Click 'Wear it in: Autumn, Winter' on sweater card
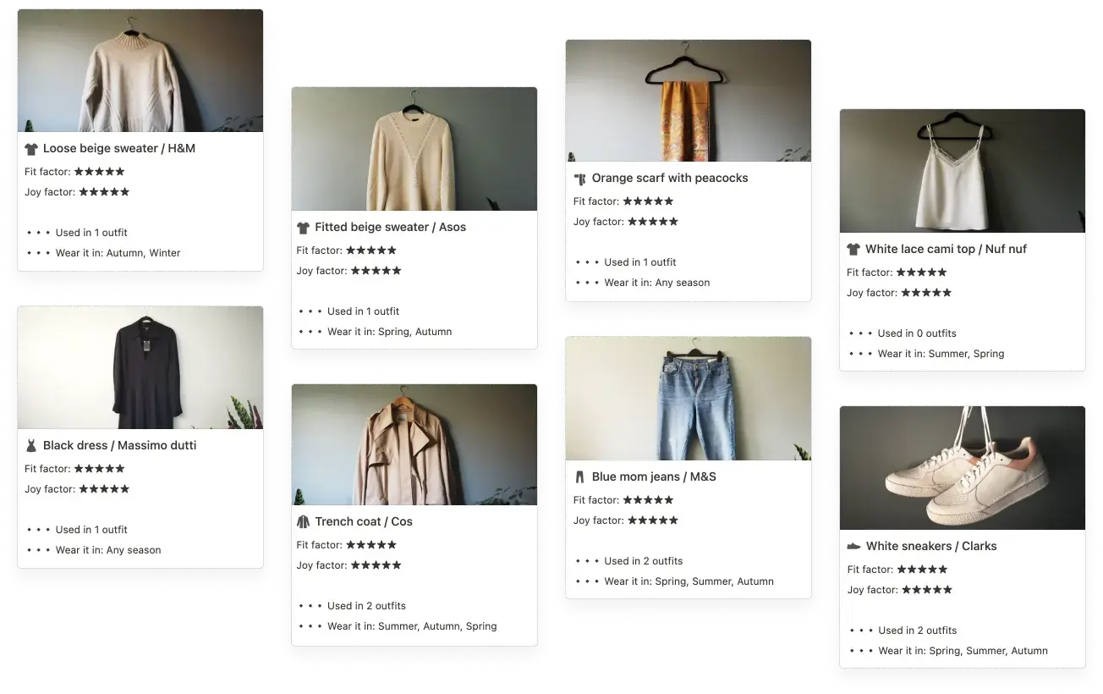The width and height of the screenshot is (1103, 694). coord(118,253)
